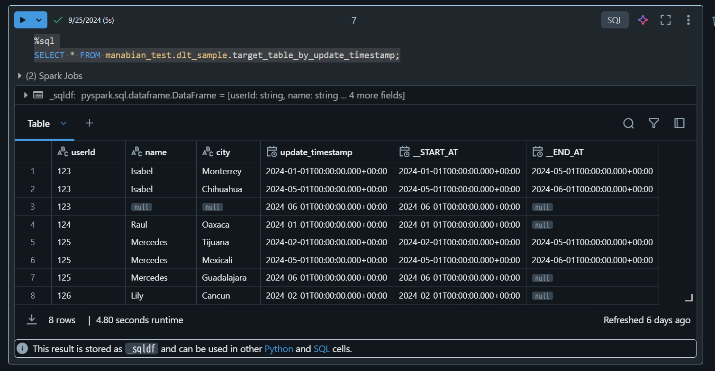Click the SELECT query line in editor
715x371 pixels.
(x=217, y=55)
